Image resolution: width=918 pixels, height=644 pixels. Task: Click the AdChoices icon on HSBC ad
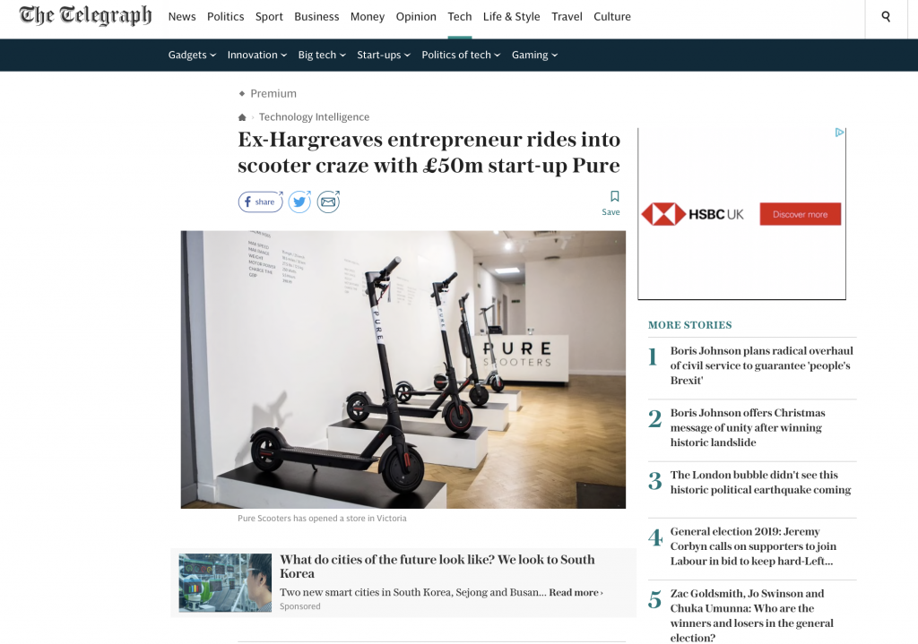(x=839, y=133)
